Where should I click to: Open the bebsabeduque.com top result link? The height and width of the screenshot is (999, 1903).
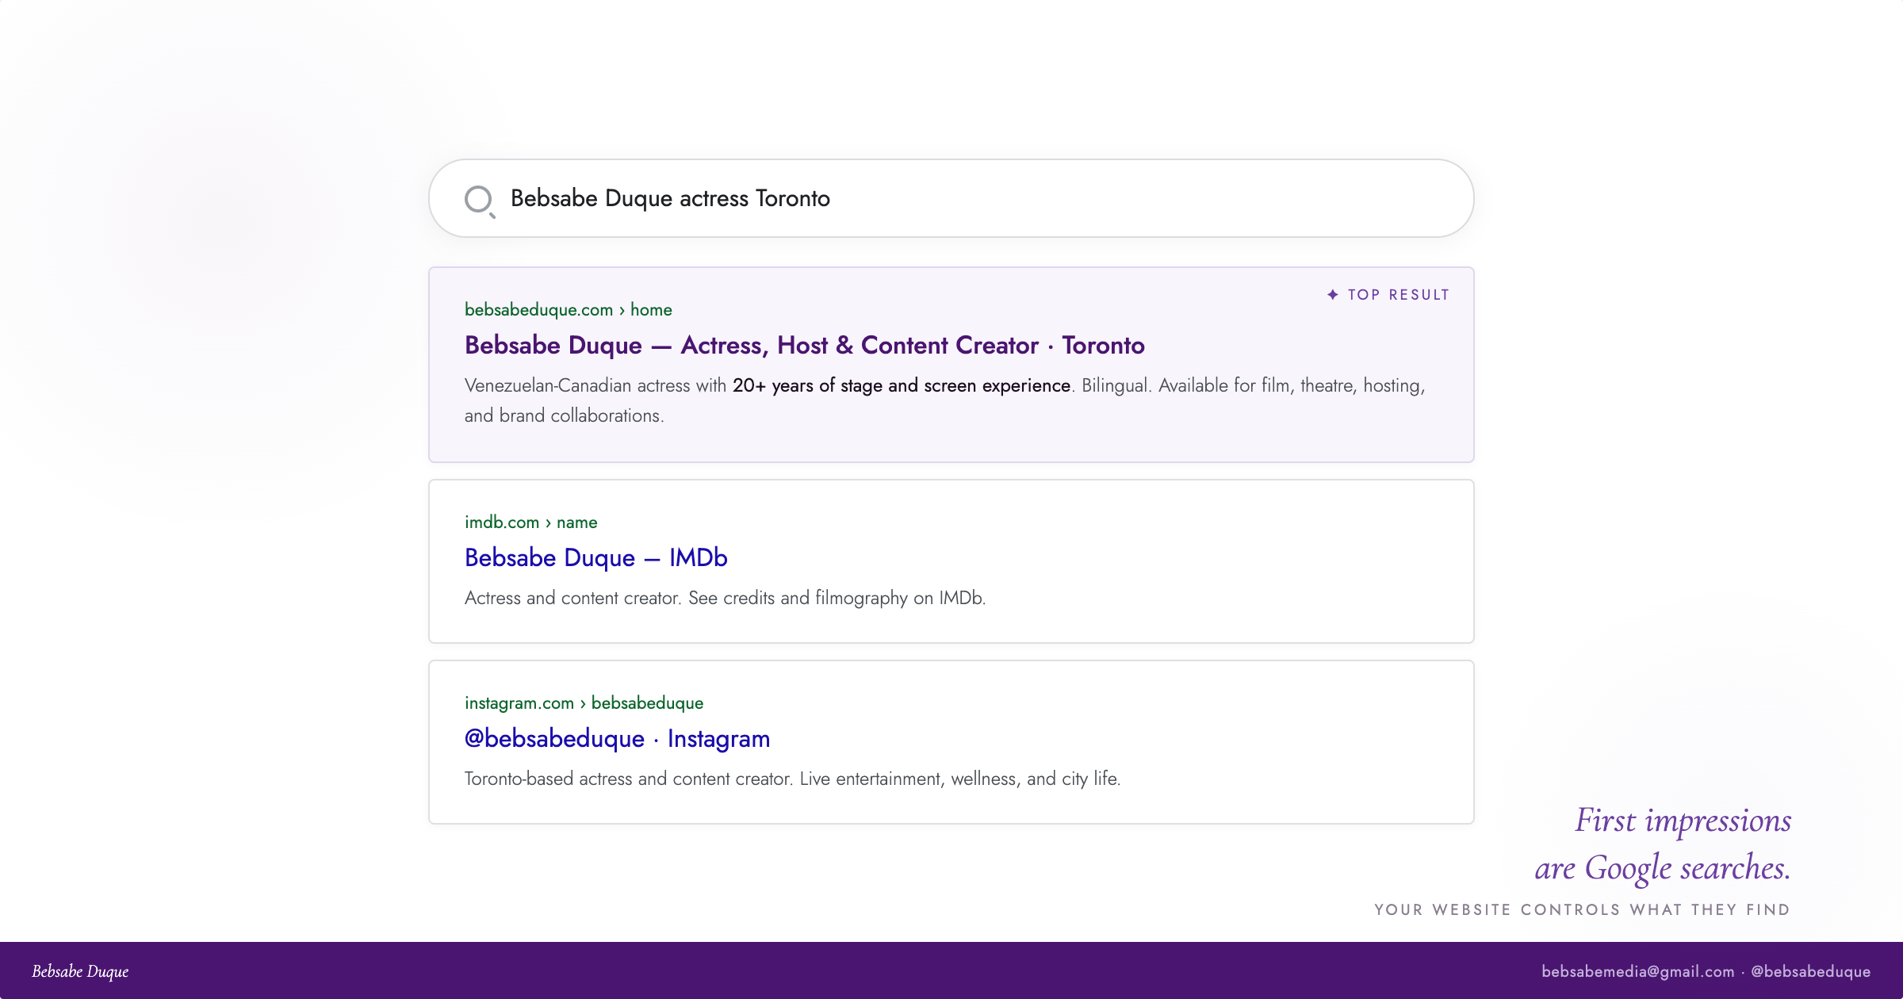click(x=804, y=346)
